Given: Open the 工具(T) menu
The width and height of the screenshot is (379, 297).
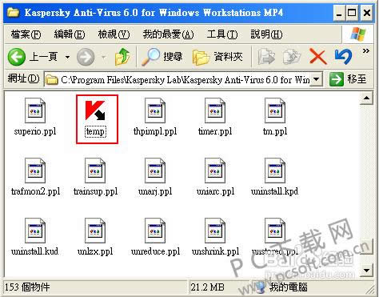Looking at the screenshot, I should [x=222, y=34].
